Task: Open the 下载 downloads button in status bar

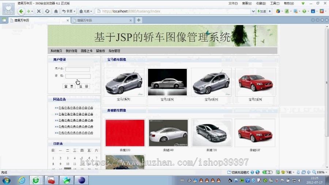Action: (x=286, y=173)
